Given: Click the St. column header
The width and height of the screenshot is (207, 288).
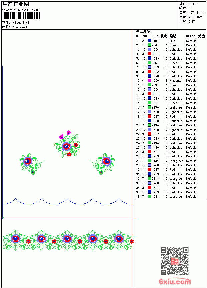Looking at the screenshot, I should [x=156, y=36].
